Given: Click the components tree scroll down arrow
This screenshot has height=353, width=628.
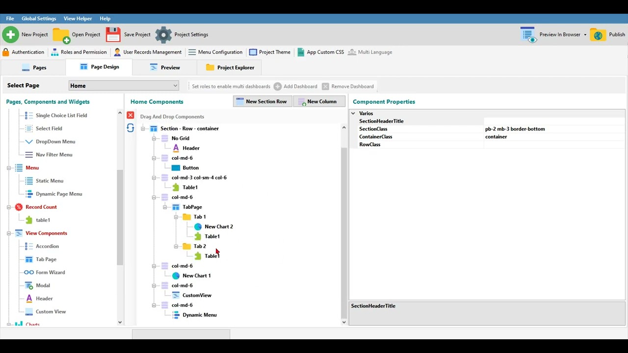Looking at the screenshot, I should tap(343, 322).
